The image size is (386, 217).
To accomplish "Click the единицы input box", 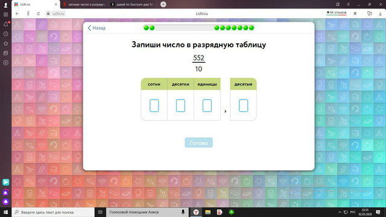I will (207, 105).
